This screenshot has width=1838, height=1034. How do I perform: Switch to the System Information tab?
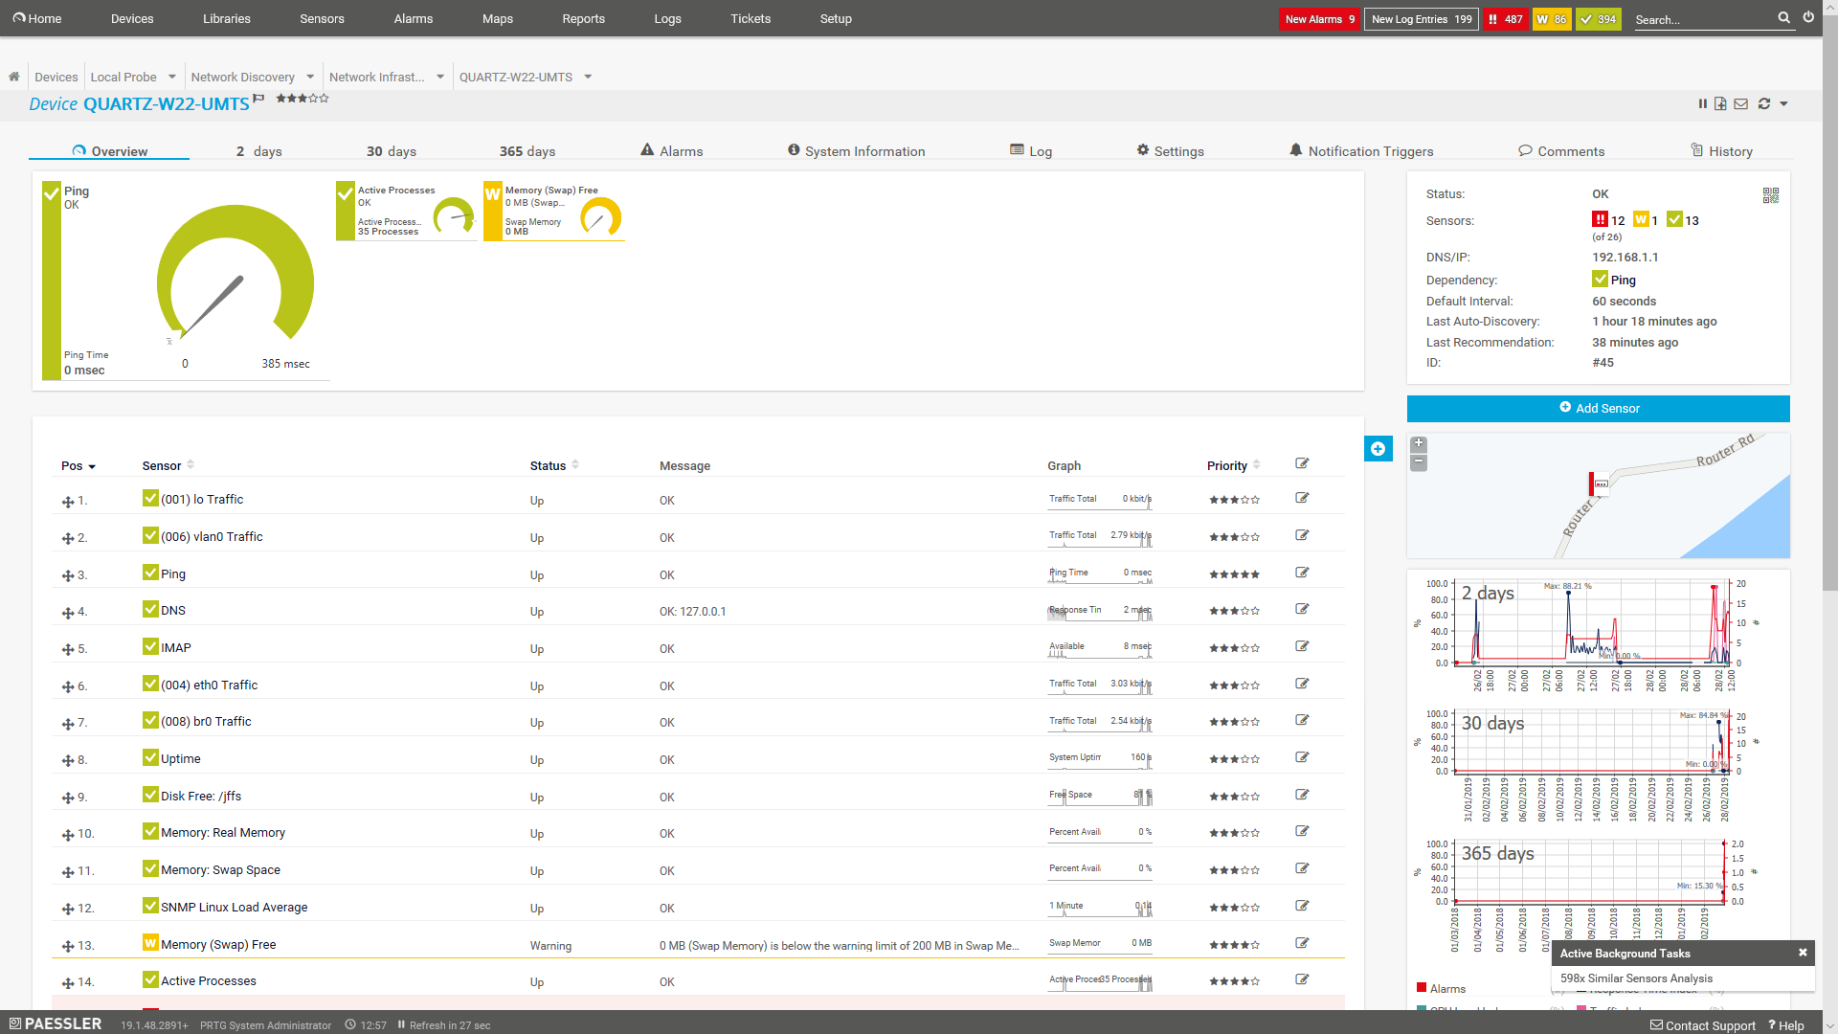click(856, 151)
